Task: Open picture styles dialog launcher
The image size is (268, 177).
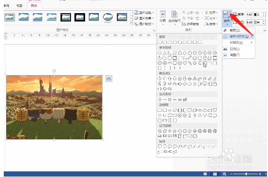Action: [154, 30]
